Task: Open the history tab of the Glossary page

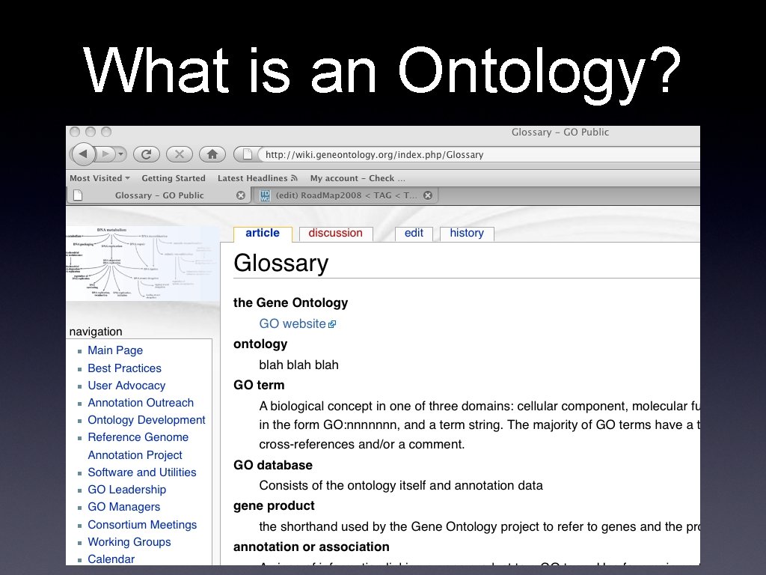Action: 466,233
